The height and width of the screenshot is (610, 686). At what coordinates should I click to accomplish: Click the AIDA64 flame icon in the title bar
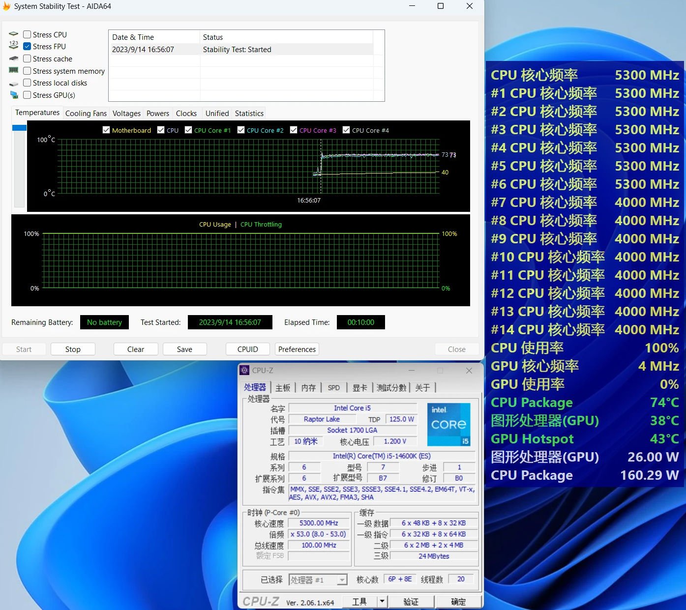[6, 6]
